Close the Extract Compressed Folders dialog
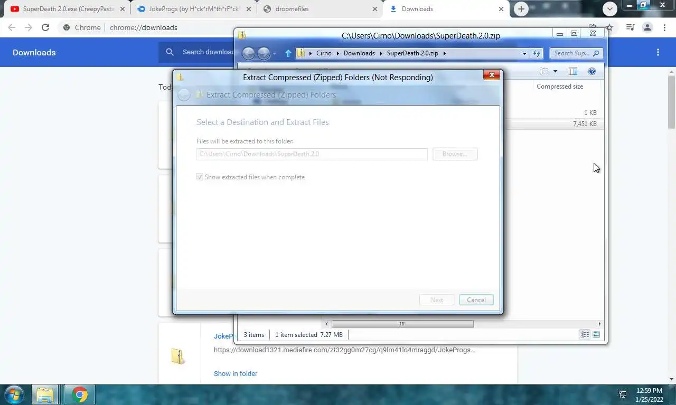Image resolution: width=676 pixels, height=405 pixels. pyautogui.click(x=492, y=75)
